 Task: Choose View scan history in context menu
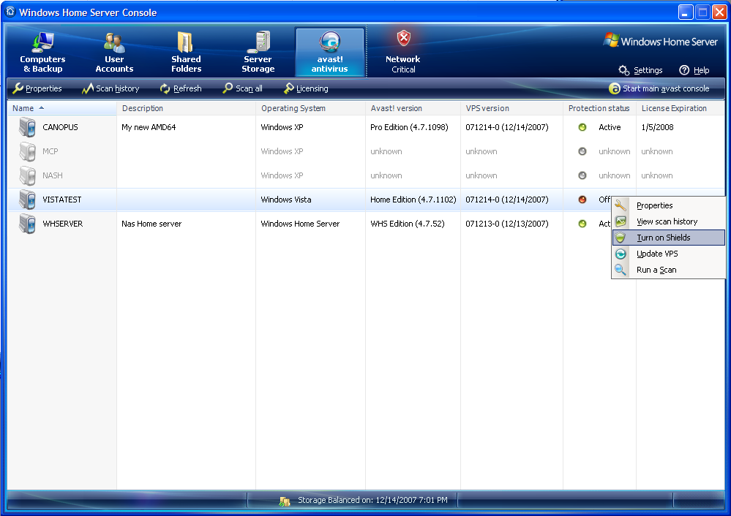tap(669, 221)
